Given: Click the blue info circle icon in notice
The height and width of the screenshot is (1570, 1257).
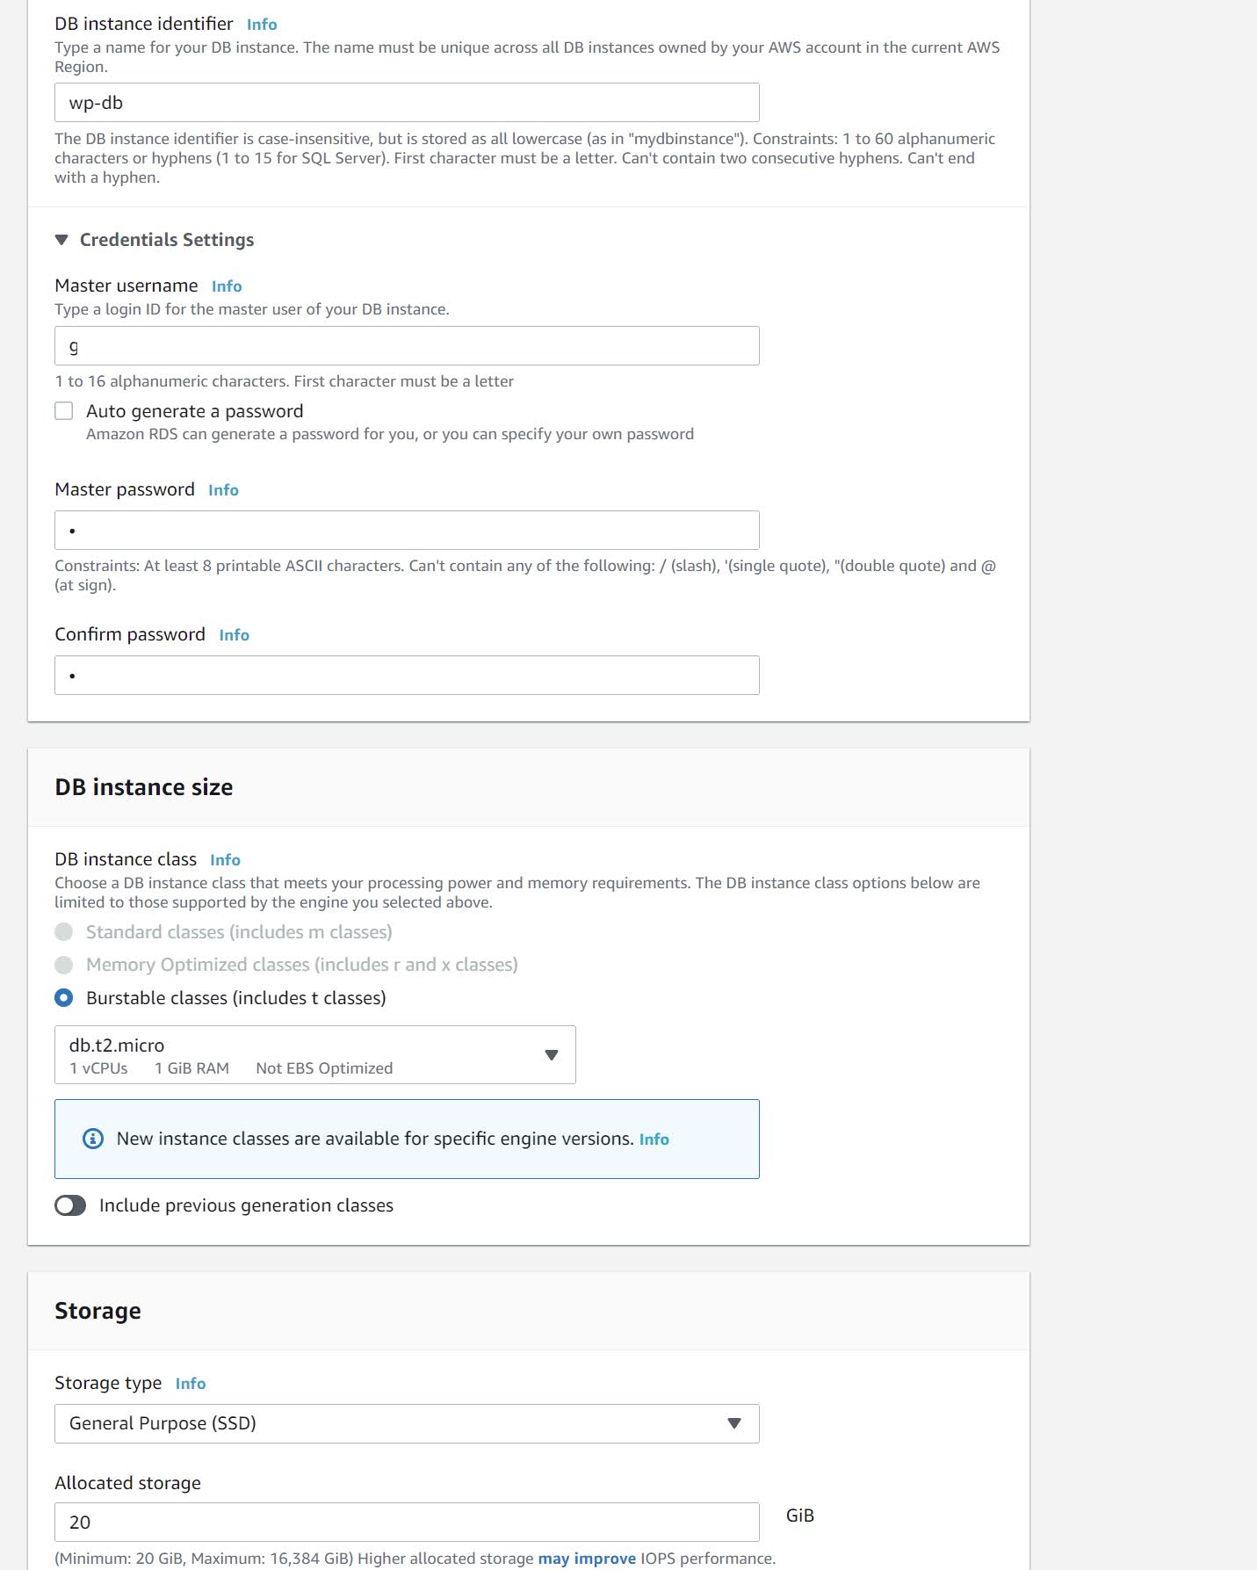Looking at the screenshot, I should click(x=93, y=1139).
